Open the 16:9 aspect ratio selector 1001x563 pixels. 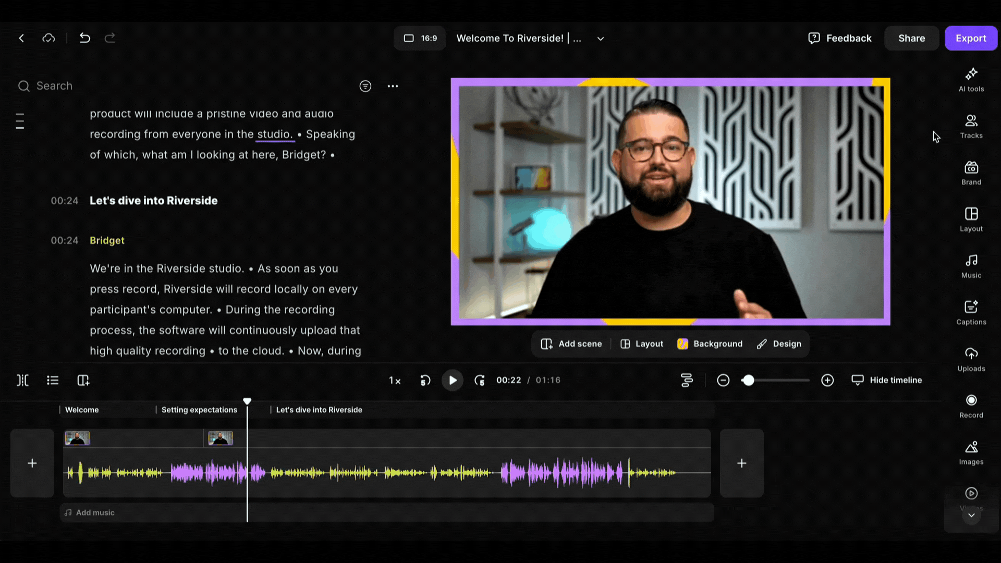click(x=420, y=38)
